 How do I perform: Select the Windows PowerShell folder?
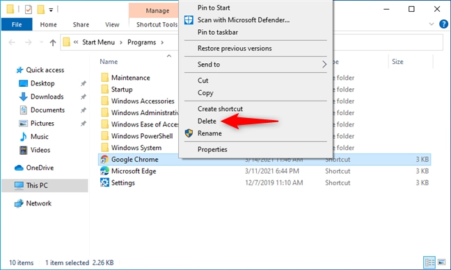tap(142, 136)
